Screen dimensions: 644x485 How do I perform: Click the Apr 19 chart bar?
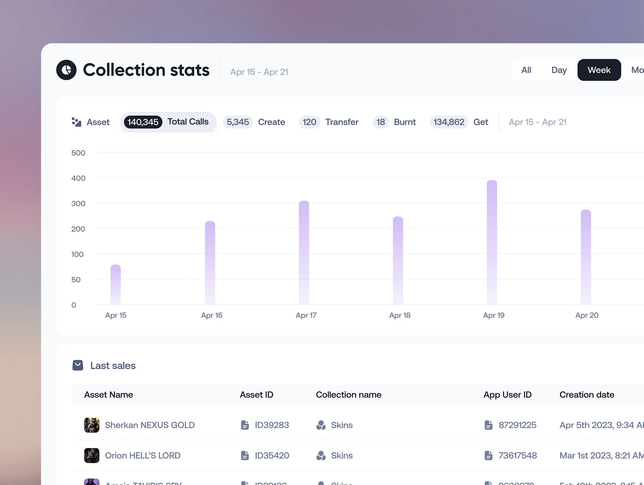click(492, 242)
